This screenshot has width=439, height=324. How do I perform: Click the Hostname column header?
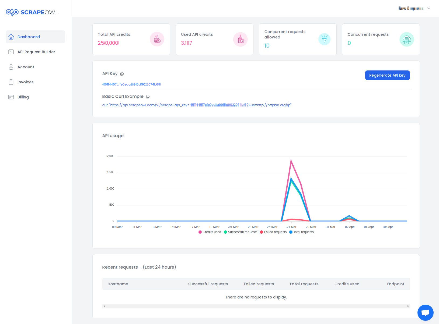(118, 284)
